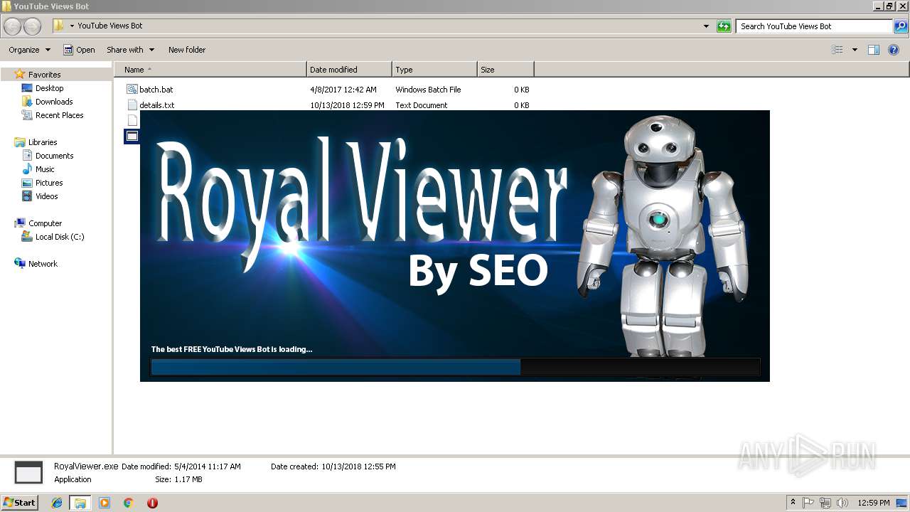
Task: Select Network in navigation pane
Action: click(43, 264)
